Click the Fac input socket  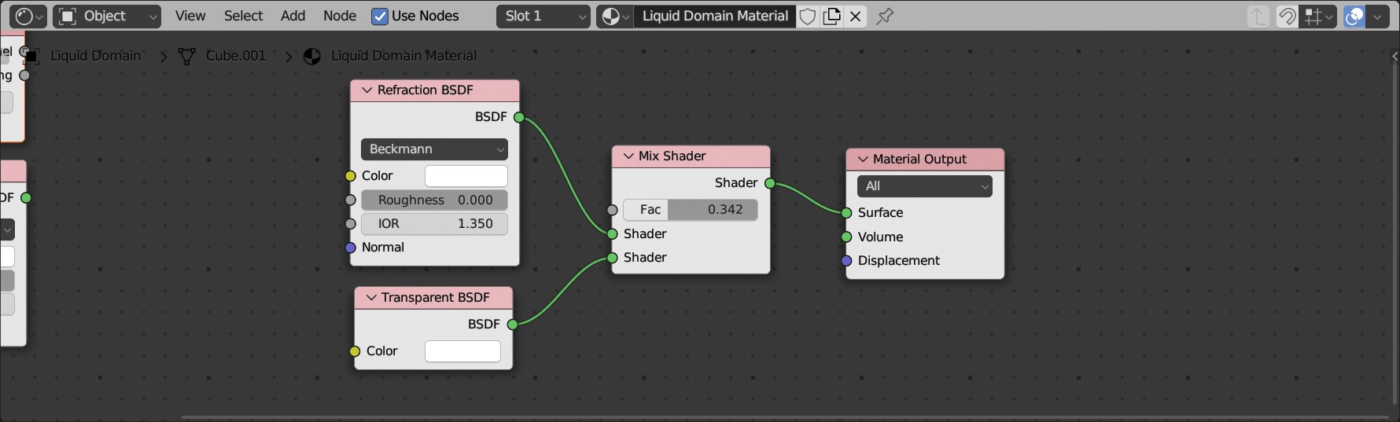[613, 210]
